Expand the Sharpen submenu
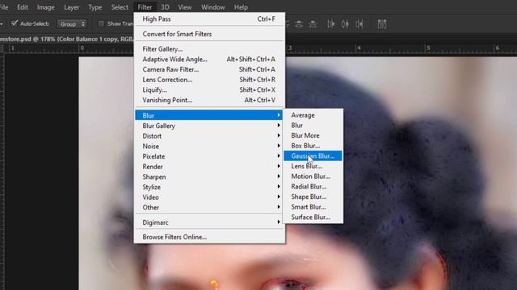Viewport: 517px width, 290px height. [x=209, y=176]
